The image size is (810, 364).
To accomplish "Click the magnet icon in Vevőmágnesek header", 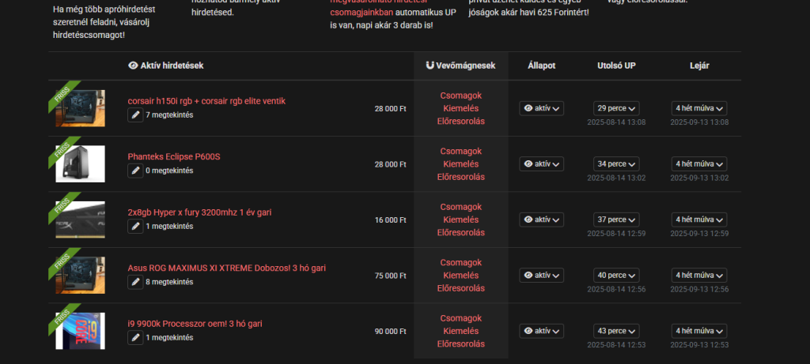I will tap(429, 66).
